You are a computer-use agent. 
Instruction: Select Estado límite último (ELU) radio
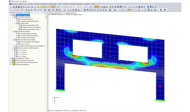click(19, 25)
